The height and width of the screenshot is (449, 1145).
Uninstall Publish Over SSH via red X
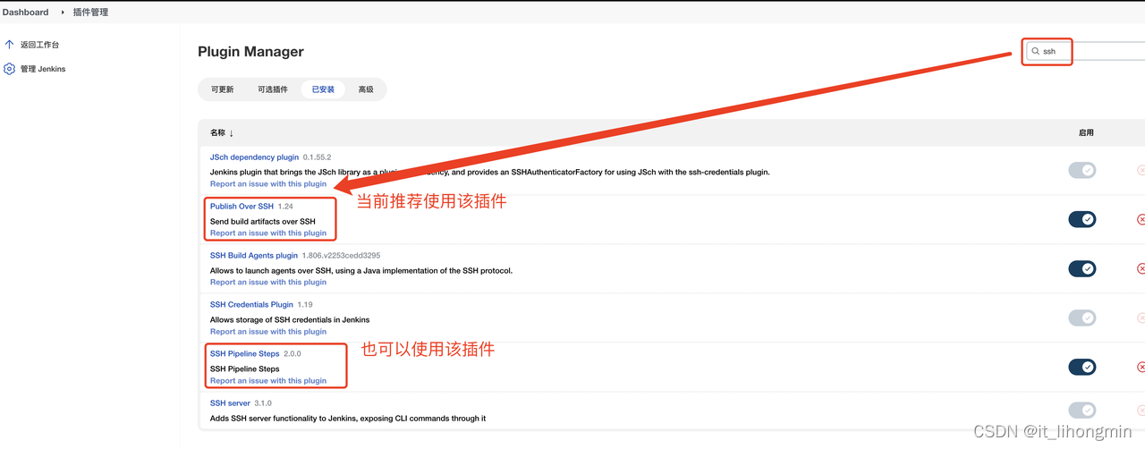[x=1141, y=219]
